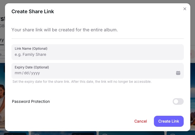195x135 pixels.
Task: Click the Create Share Link title
Action: tap(33, 12)
